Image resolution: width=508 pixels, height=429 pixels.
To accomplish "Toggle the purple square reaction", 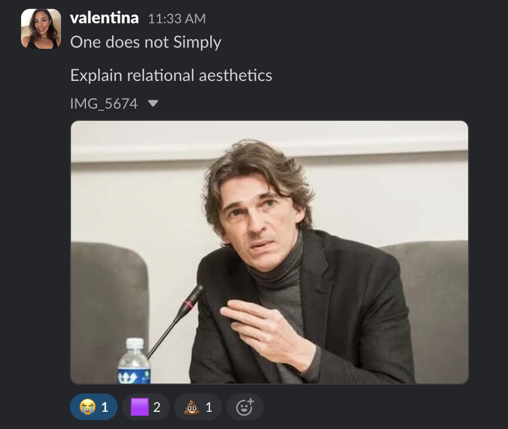I will pos(145,407).
